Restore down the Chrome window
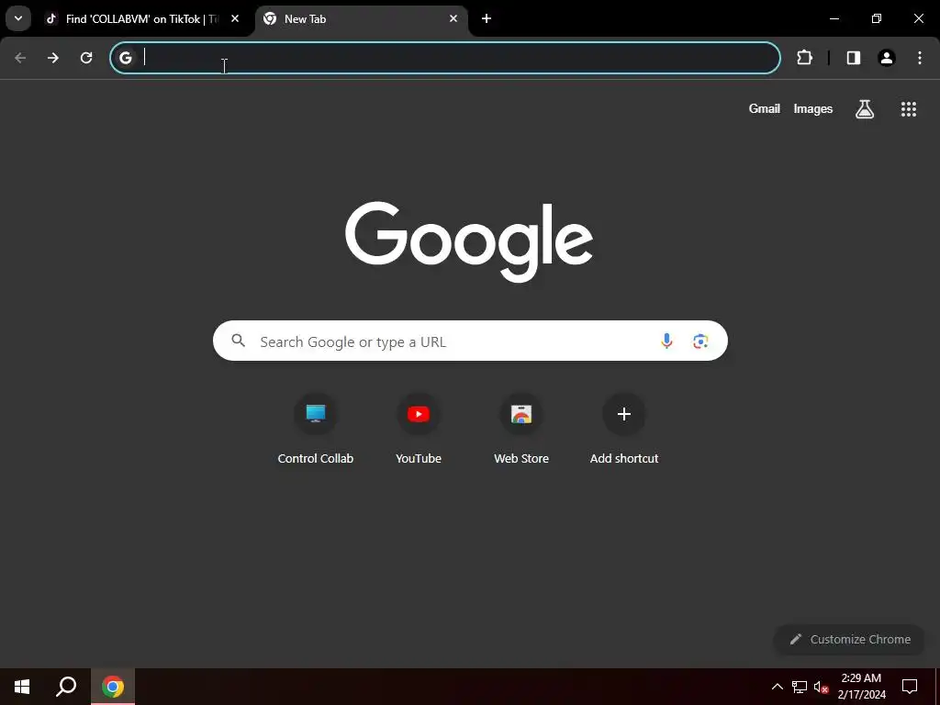Image resolution: width=940 pixels, height=705 pixels. pyautogui.click(x=877, y=18)
